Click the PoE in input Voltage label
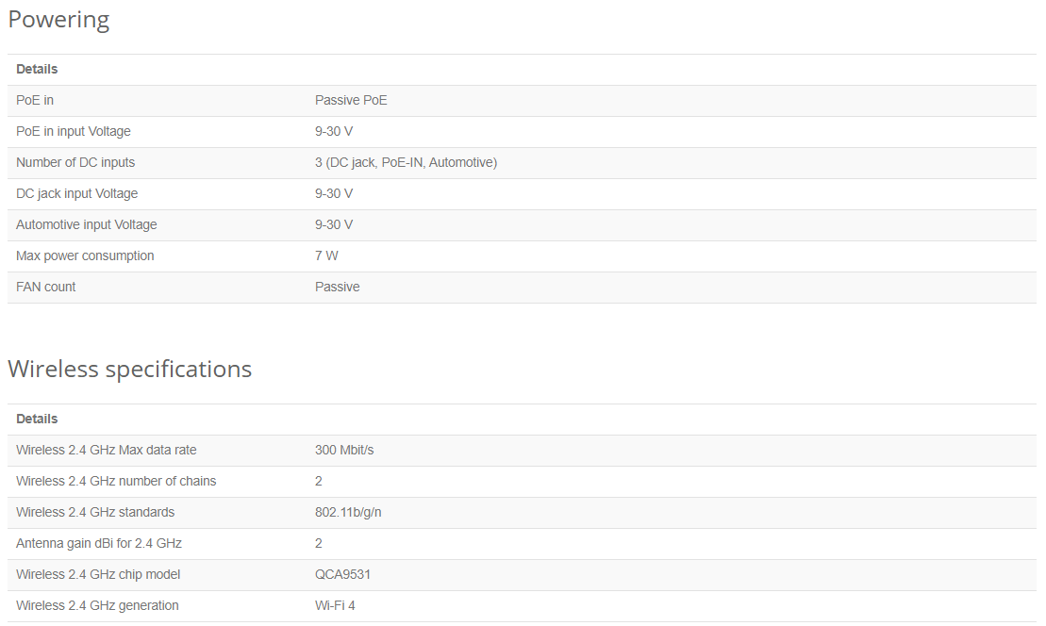This screenshot has width=1046, height=626. (x=74, y=131)
